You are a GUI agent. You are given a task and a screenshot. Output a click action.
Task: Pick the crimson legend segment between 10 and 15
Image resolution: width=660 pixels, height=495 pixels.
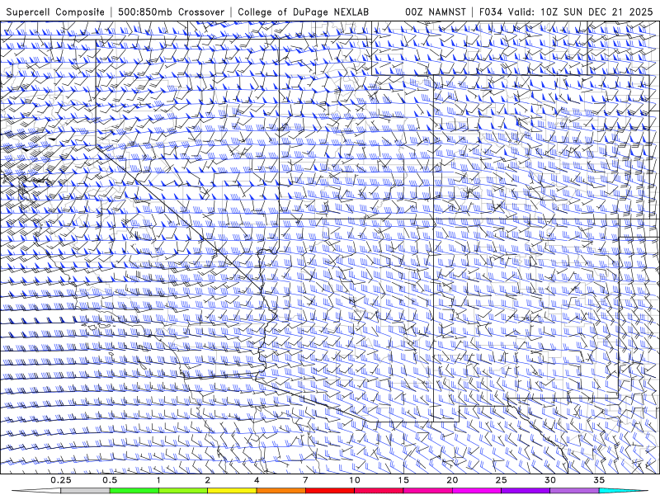click(x=379, y=491)
